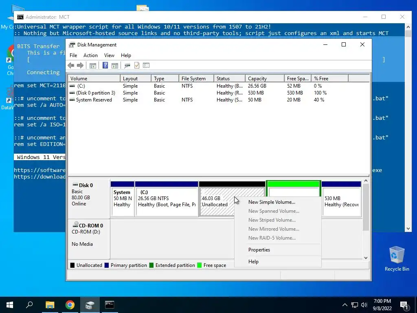
Task: Open the Action menu in Disk Management
Action: click(90, 55)
